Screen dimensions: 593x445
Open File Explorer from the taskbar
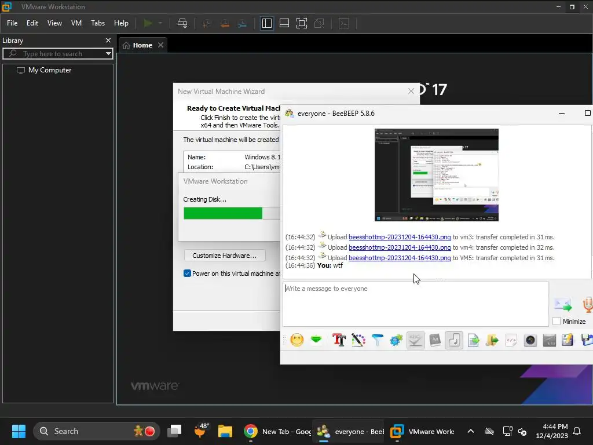coord(225,431)
